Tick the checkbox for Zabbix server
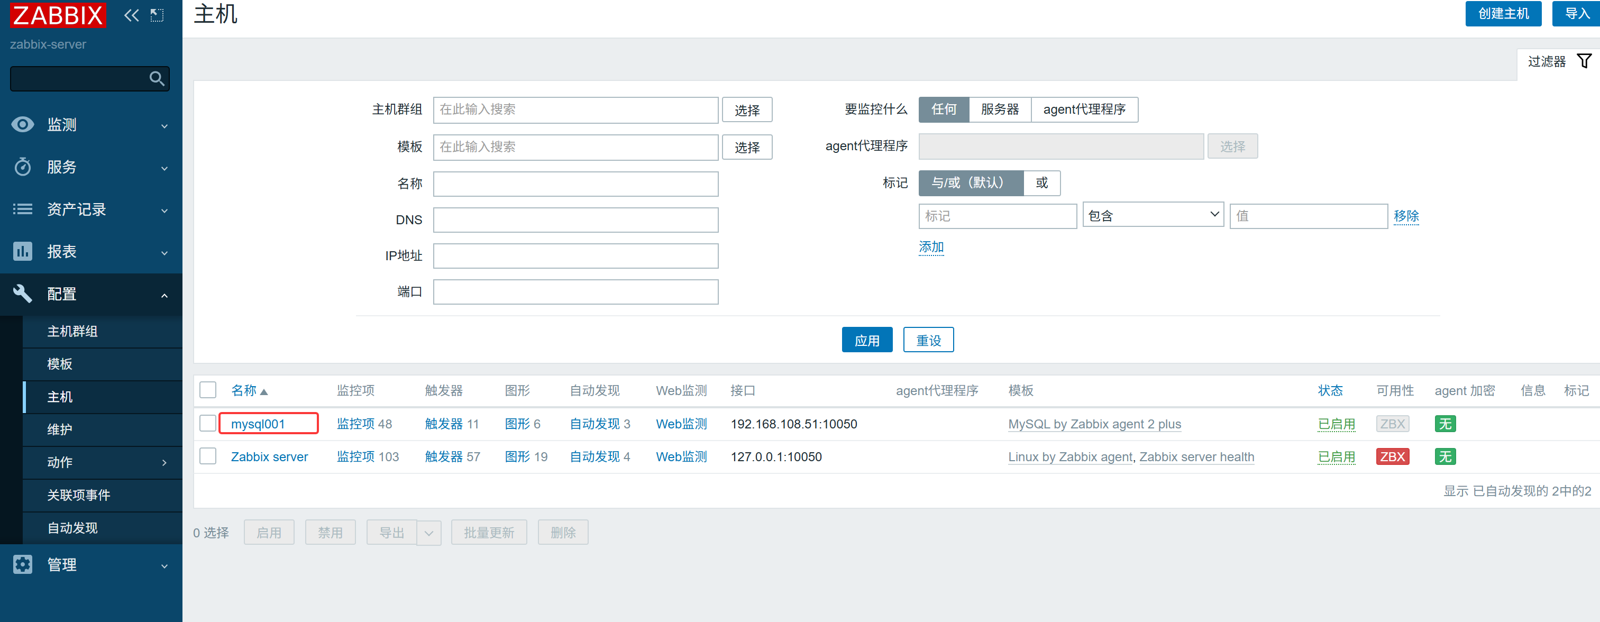 [x=208, y=456]
